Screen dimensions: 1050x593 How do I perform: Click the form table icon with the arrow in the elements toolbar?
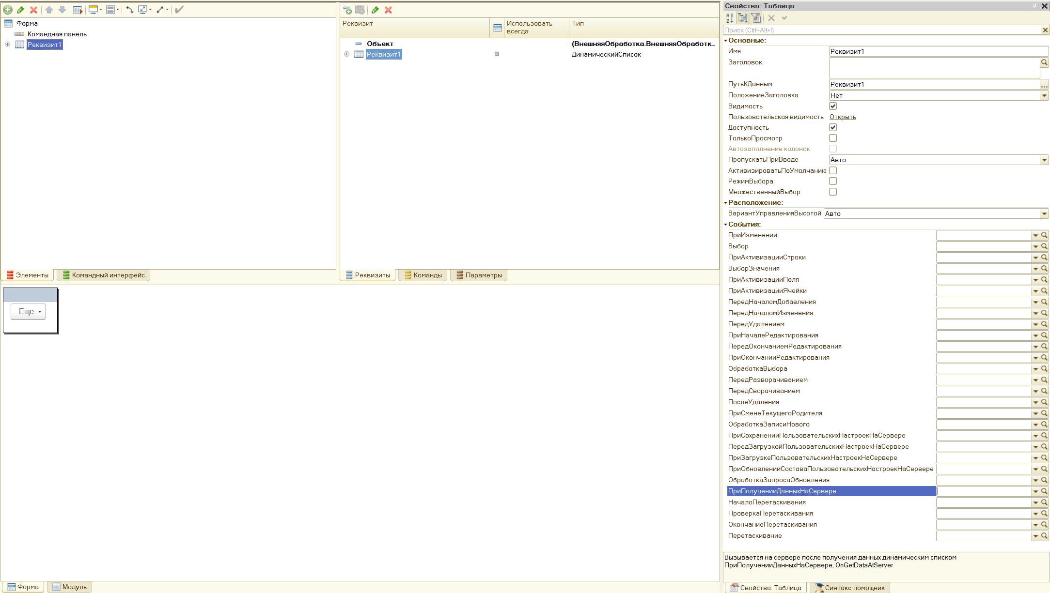pos(78,10)
